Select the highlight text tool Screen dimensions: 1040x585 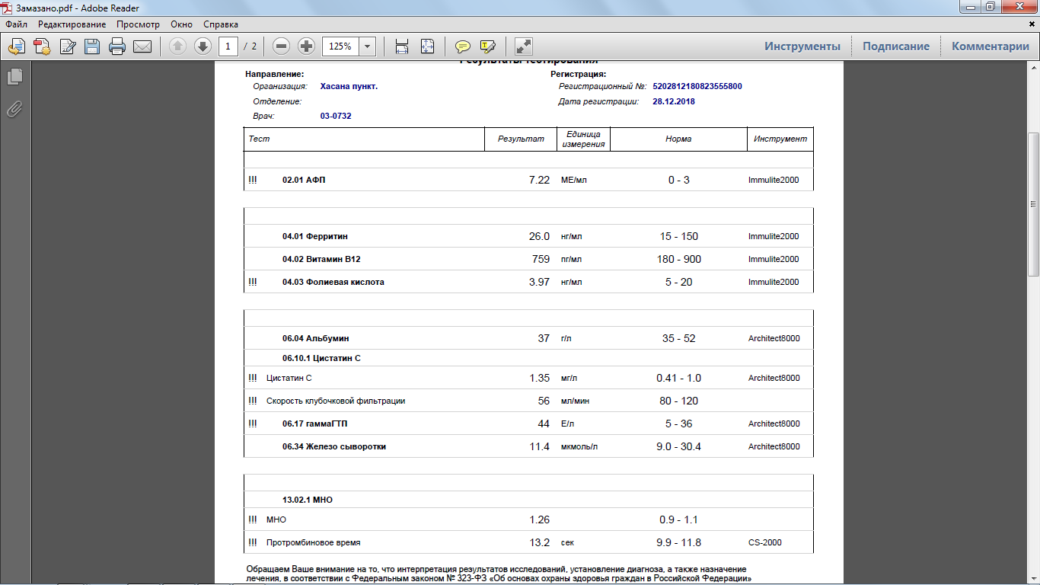[x=487, y=46]
